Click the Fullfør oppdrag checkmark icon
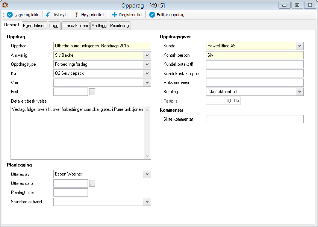This screenshot has height=227, width=318. point(152,15)
